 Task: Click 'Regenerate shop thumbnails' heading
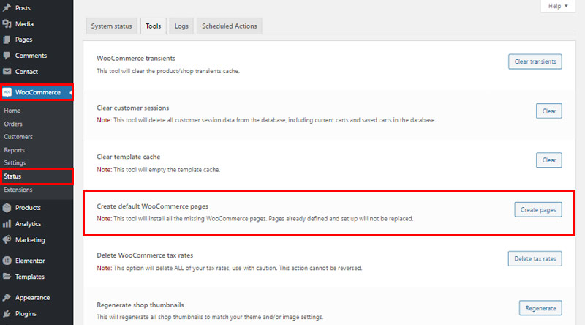140,305
